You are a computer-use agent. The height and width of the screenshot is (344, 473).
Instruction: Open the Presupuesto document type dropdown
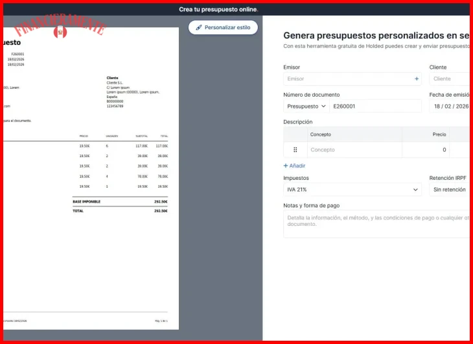pos(306,106)
